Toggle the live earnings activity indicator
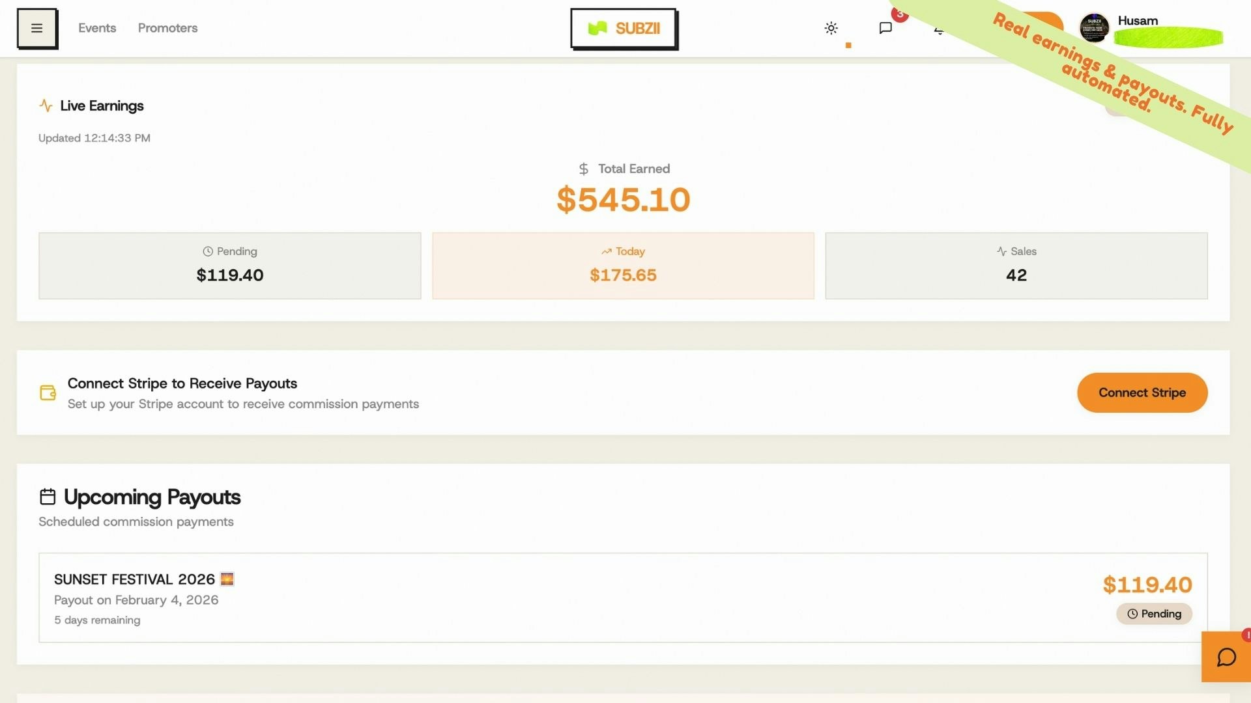The height and width of the screenshot is (703, 1251). (x=46, y=105)
